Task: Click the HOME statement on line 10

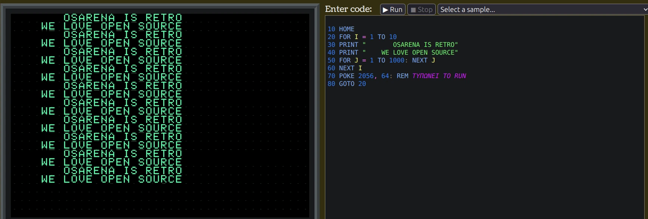Action: tap(347, 29)
